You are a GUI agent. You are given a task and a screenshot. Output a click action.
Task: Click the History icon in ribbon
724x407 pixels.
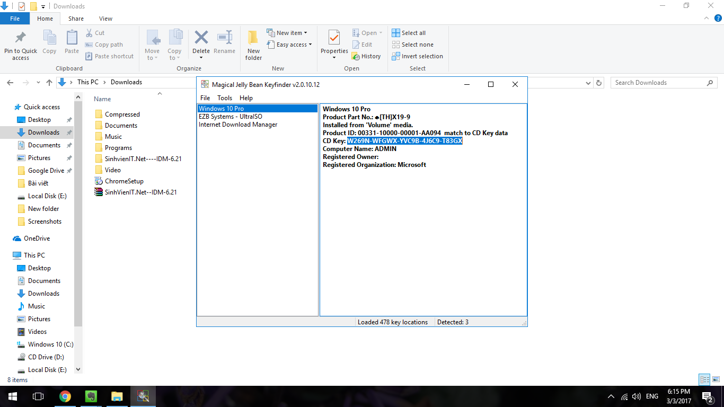[x=366, y=56]
